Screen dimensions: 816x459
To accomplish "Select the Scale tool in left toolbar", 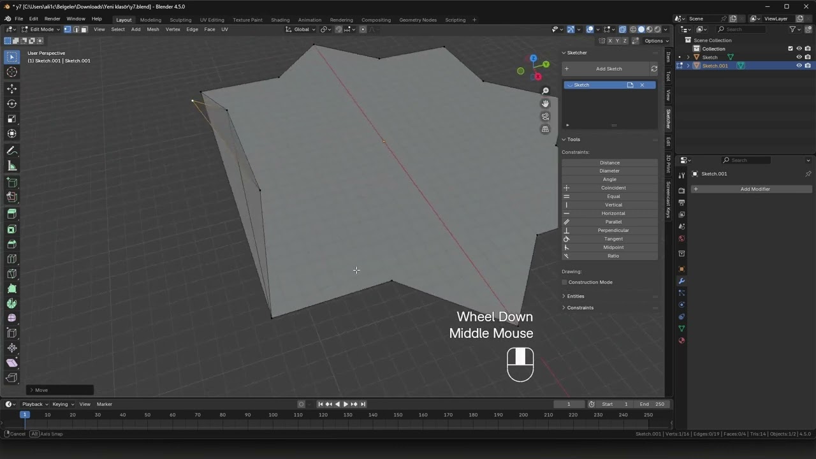I will [x=11, y=119].
